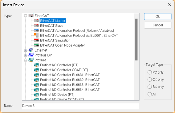This screenshot has width=175, height=113.
Task: Click the device type list scrollbar thumb
Action: [136, 40]
